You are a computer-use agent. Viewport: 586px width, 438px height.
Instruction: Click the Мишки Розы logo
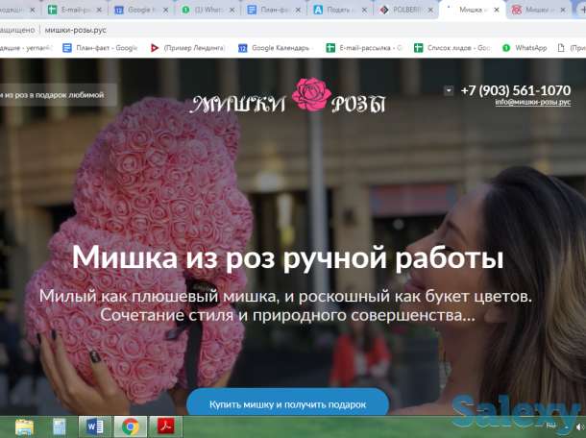(x=287, y=96)
